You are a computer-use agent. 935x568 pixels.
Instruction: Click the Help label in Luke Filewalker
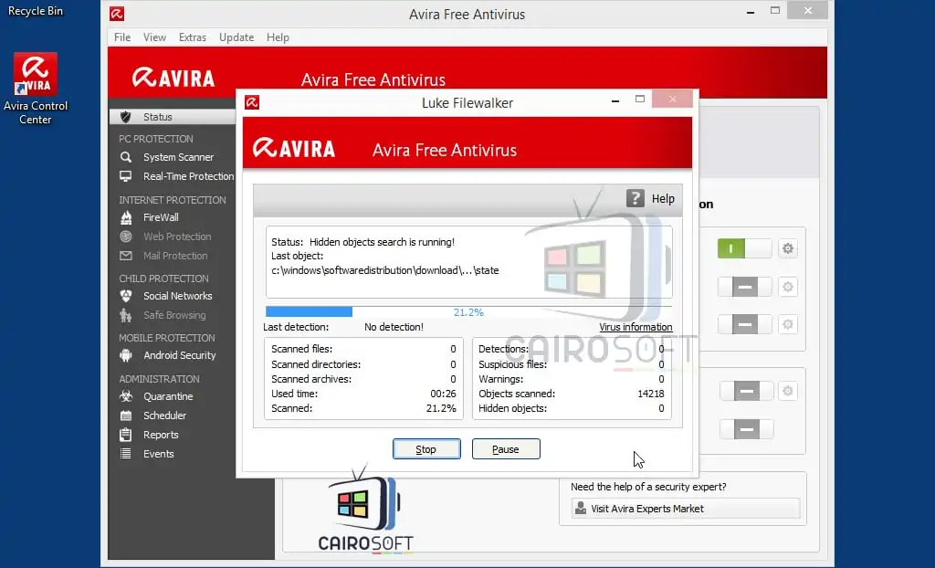663,199
